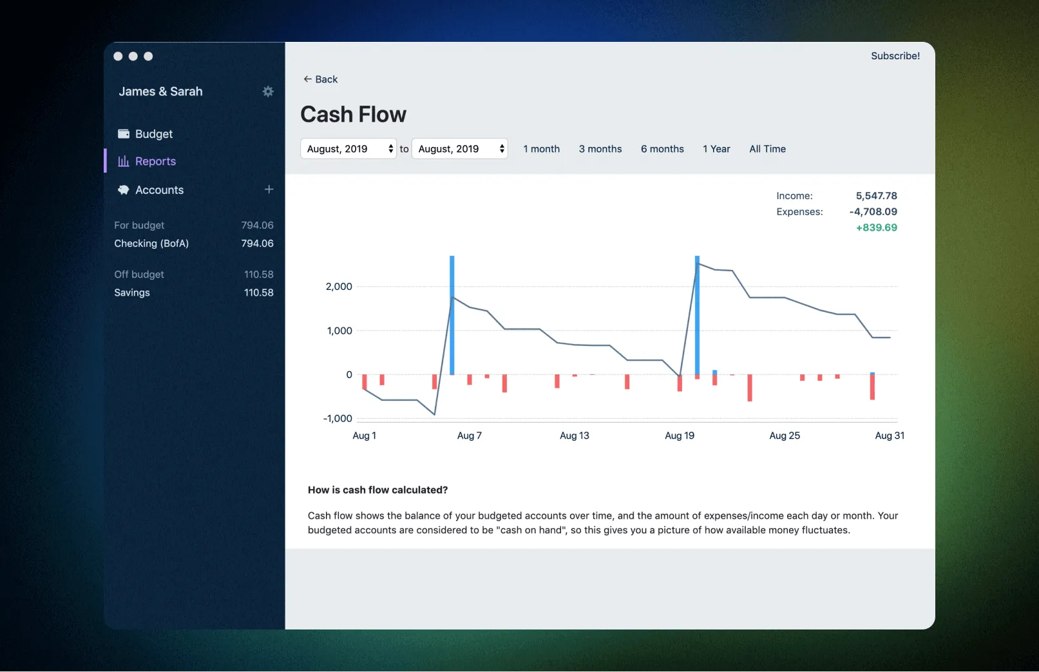1039x672 pixels.
Task: Open the end month August, 2019 dropdown
Action: tap(460, 149)
